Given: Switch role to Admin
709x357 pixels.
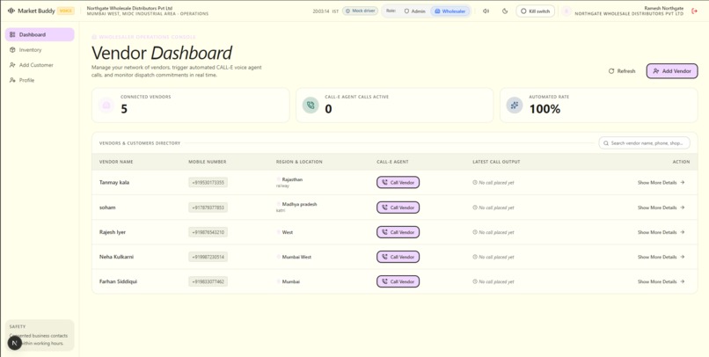Looking at the screenshot, I should pyautogui.click(x=414, y=11).
